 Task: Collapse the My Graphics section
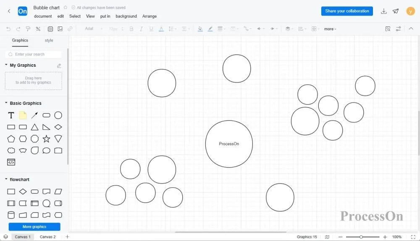[6, 65]
